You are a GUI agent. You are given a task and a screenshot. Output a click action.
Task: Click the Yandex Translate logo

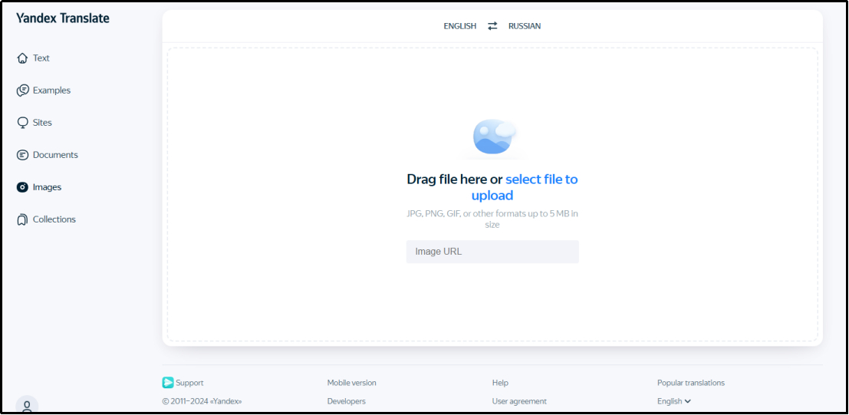click(x=63, y=18)
